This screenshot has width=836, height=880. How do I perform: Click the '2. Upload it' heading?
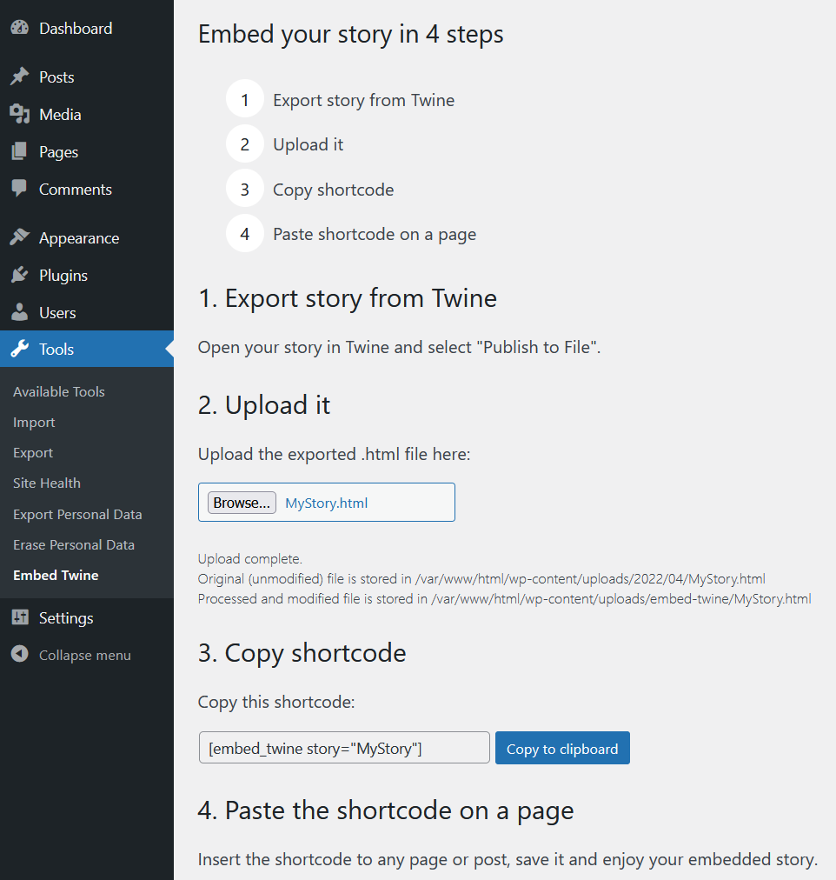click(x=264, y=405)
